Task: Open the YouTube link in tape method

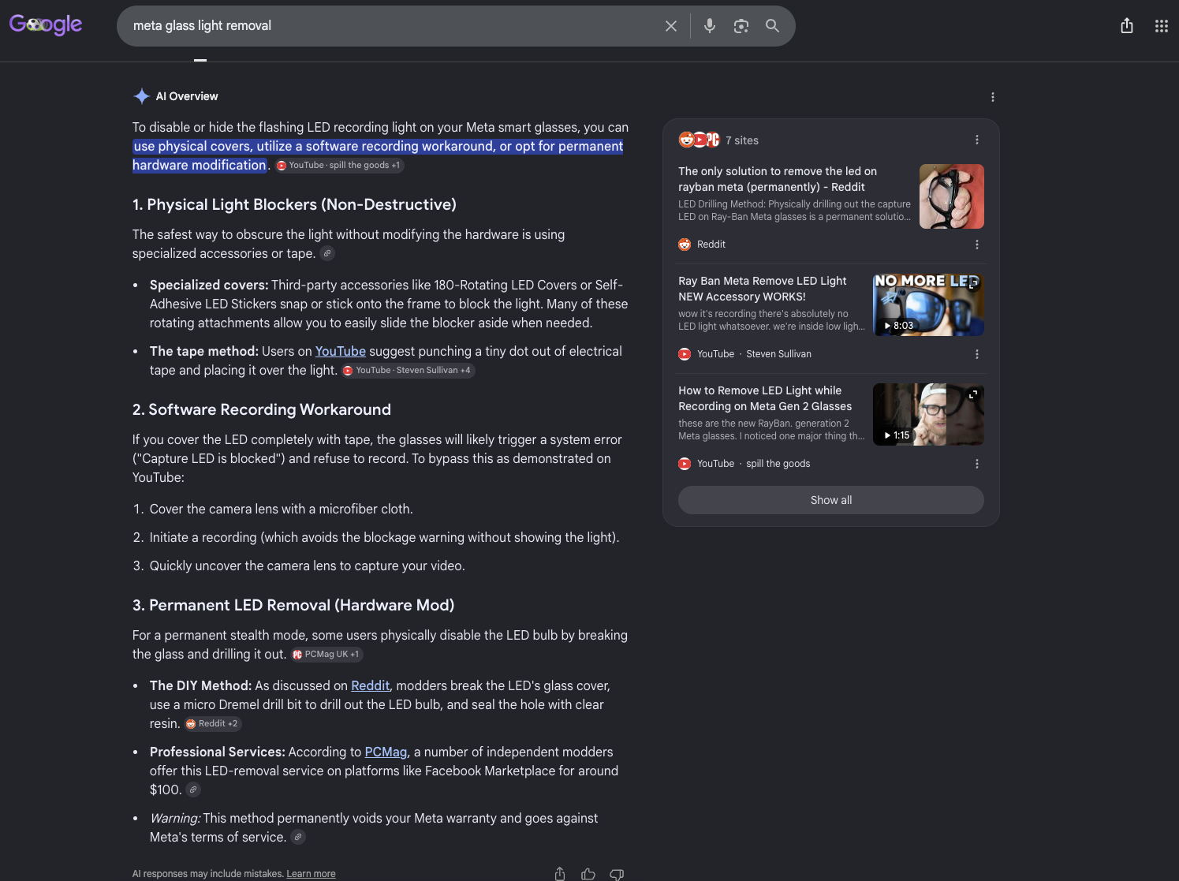Action: [341, 351]
